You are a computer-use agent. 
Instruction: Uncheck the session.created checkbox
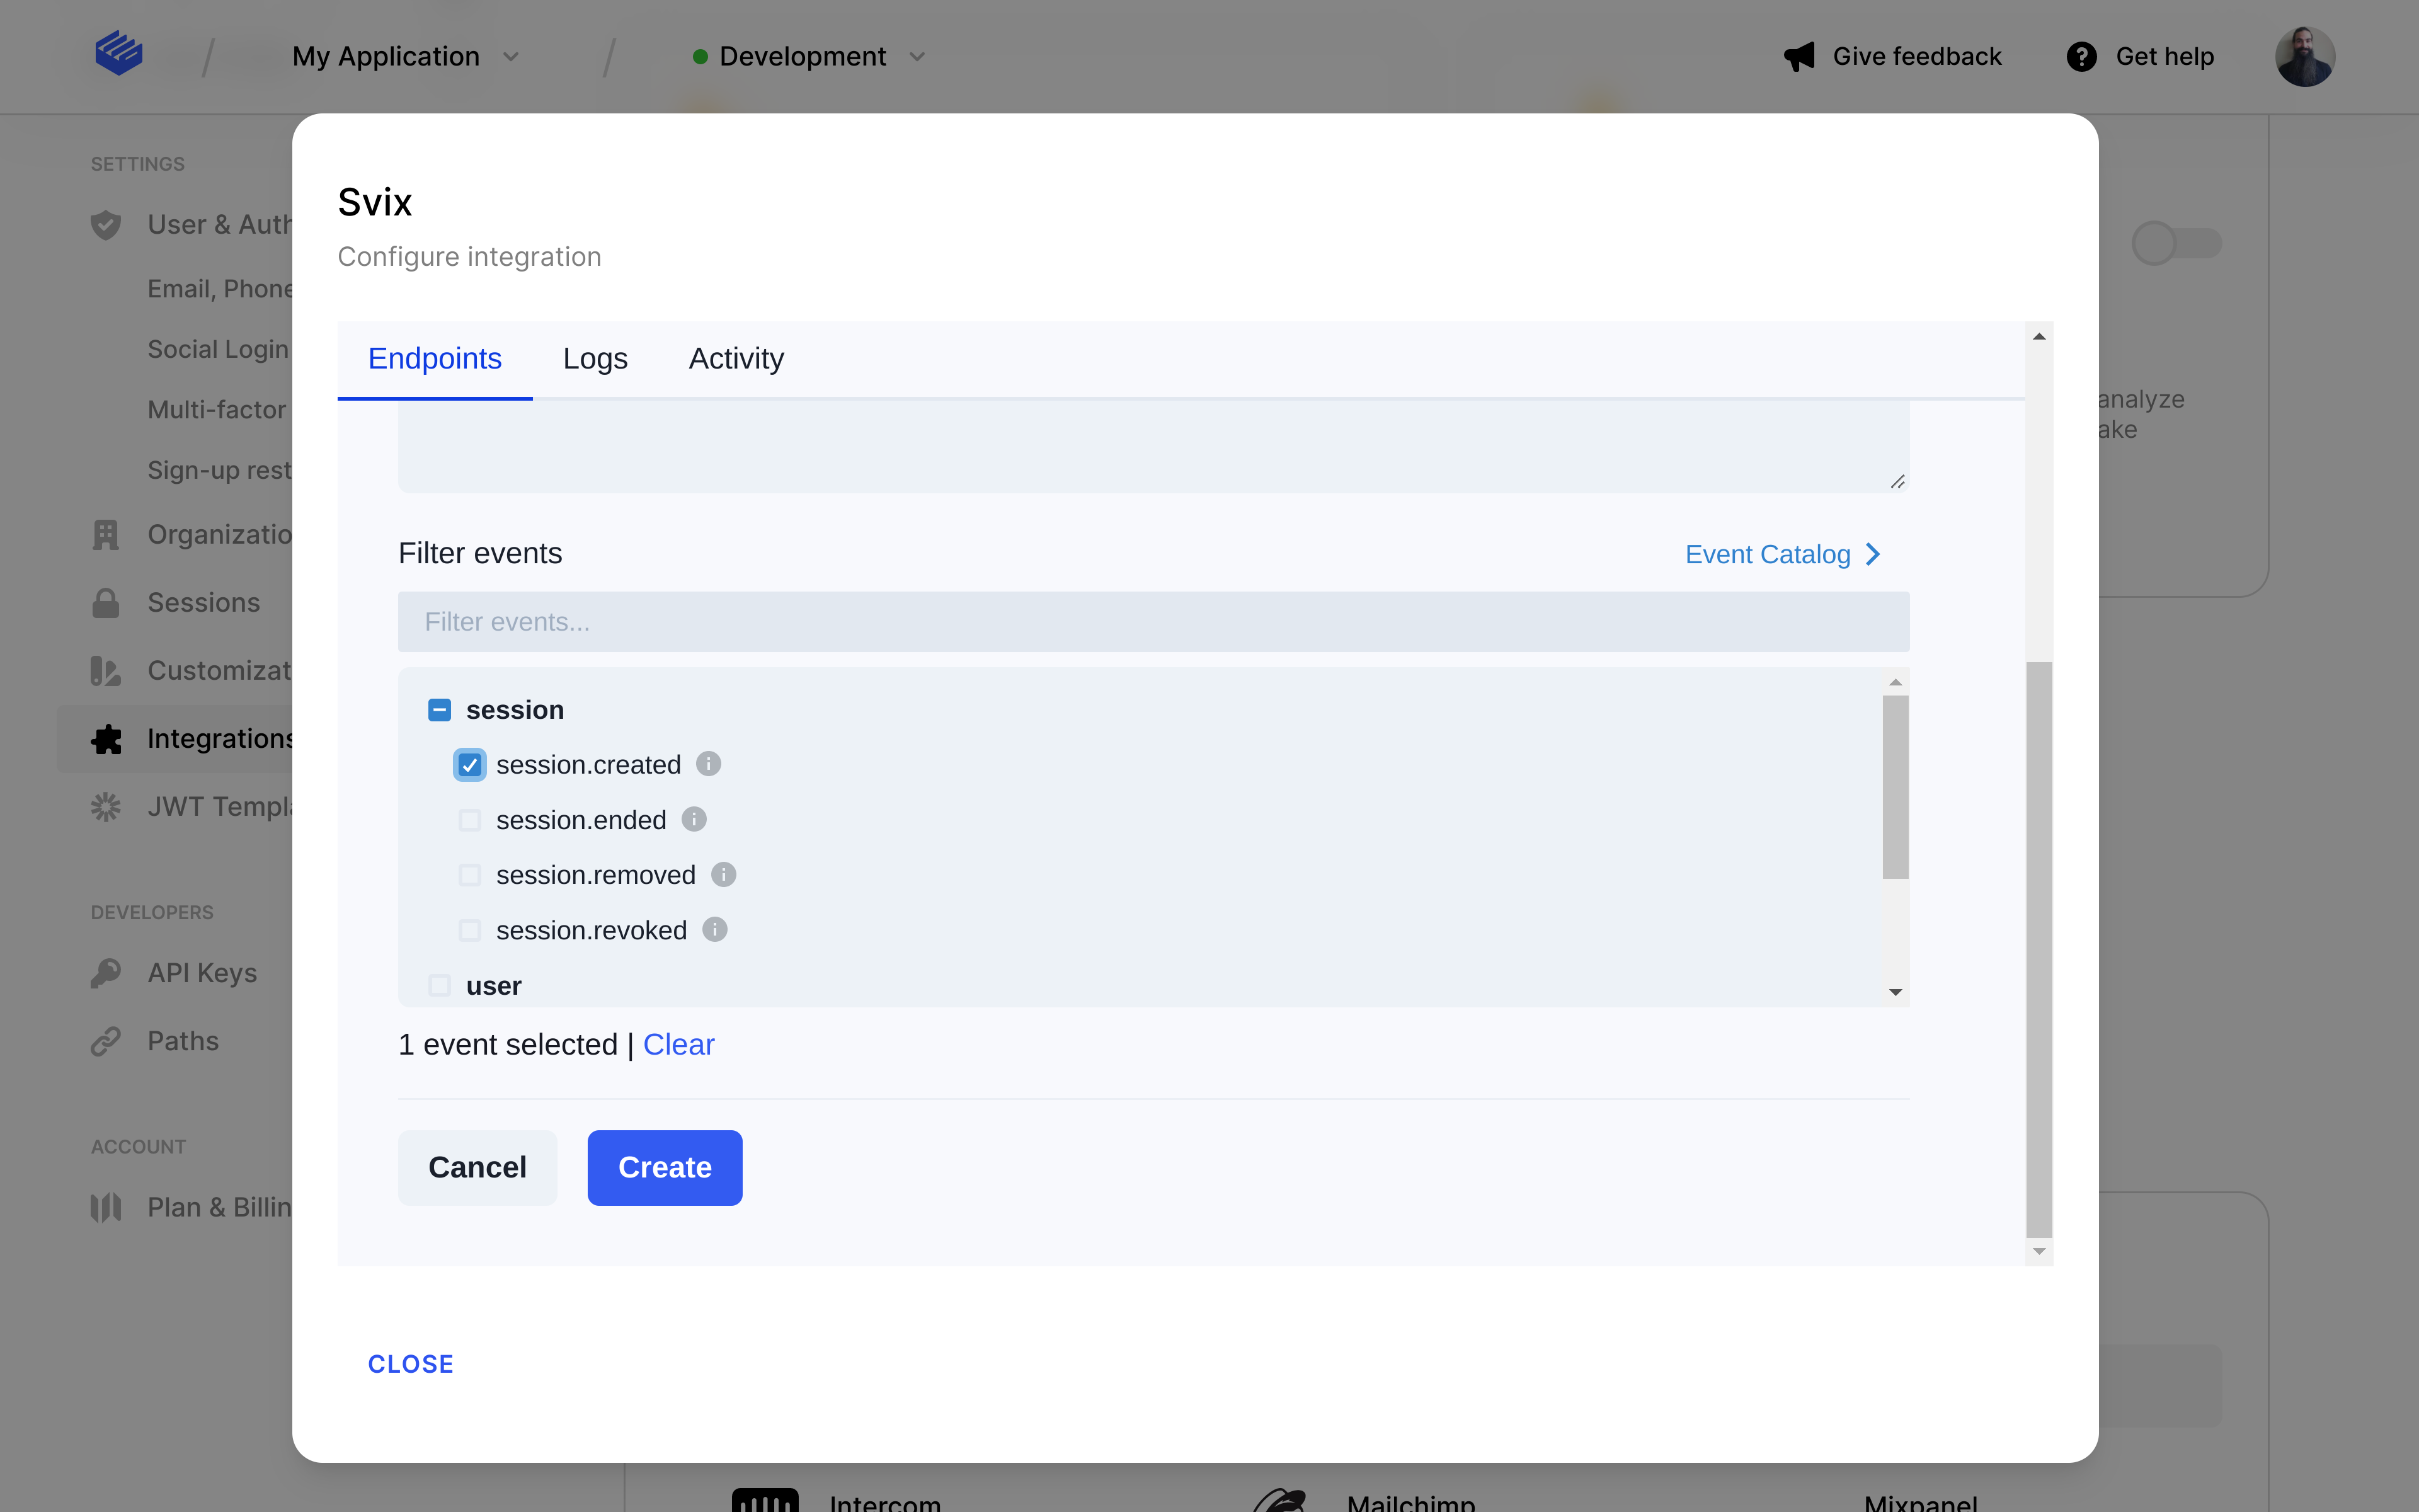(x=470, y=765)
